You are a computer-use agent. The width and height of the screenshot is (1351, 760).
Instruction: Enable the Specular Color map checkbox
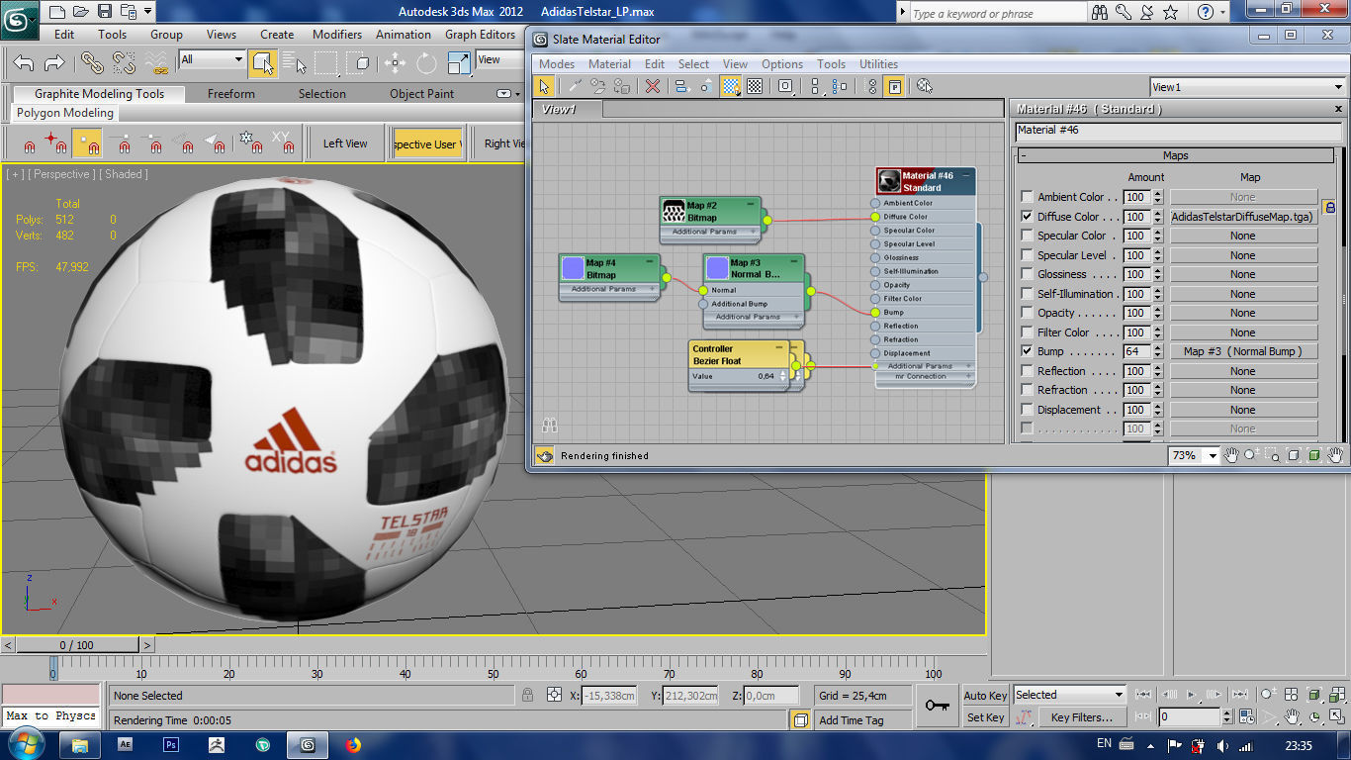[x=1027, y=236]
